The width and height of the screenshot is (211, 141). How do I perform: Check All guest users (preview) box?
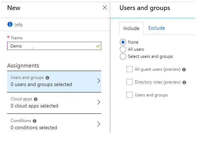pos(129,69)
